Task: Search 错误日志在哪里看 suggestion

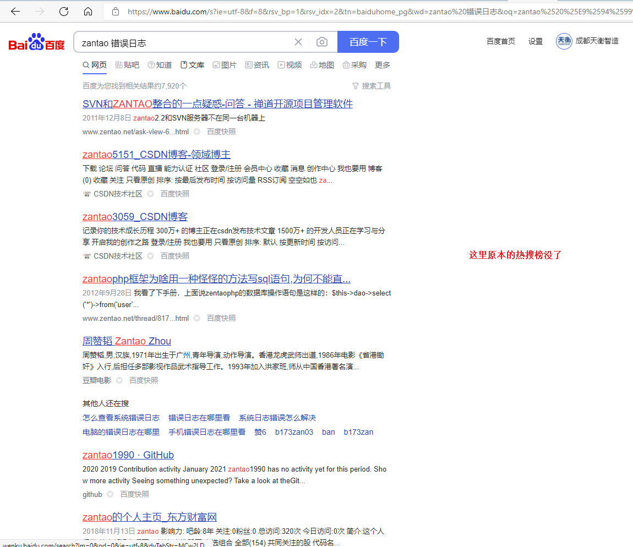Action: coord(199,418)
